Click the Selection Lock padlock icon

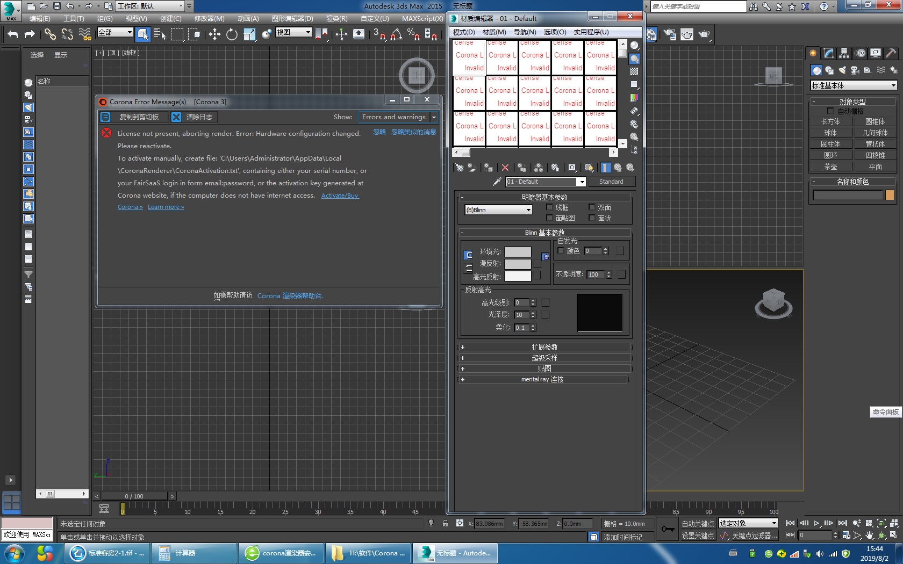point(445,523)
